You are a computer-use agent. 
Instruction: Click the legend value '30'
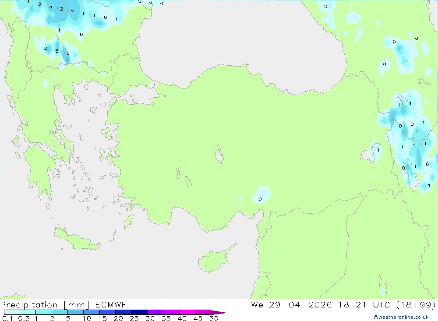pos(150,318)
